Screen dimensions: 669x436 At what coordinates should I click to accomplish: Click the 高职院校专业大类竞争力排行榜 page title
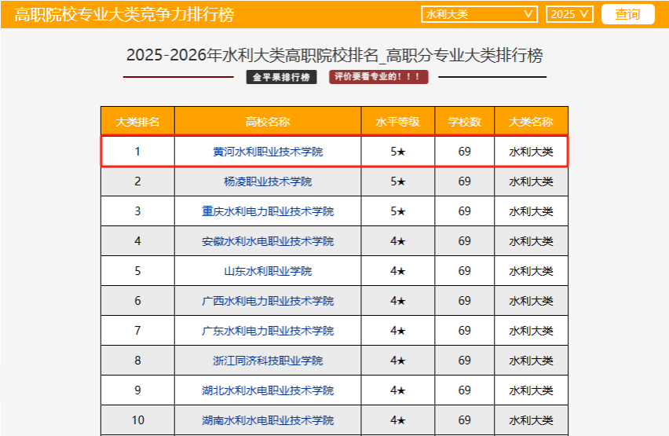coord(124,15)
